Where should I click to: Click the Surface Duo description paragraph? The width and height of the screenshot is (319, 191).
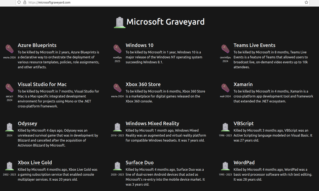(165, 177)
